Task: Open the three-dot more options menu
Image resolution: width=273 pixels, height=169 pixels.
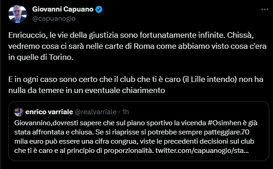Action: point(265,9)
